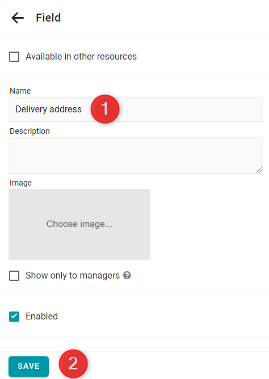Tick the Available in other resources checkbox

(x=14, y=57)
